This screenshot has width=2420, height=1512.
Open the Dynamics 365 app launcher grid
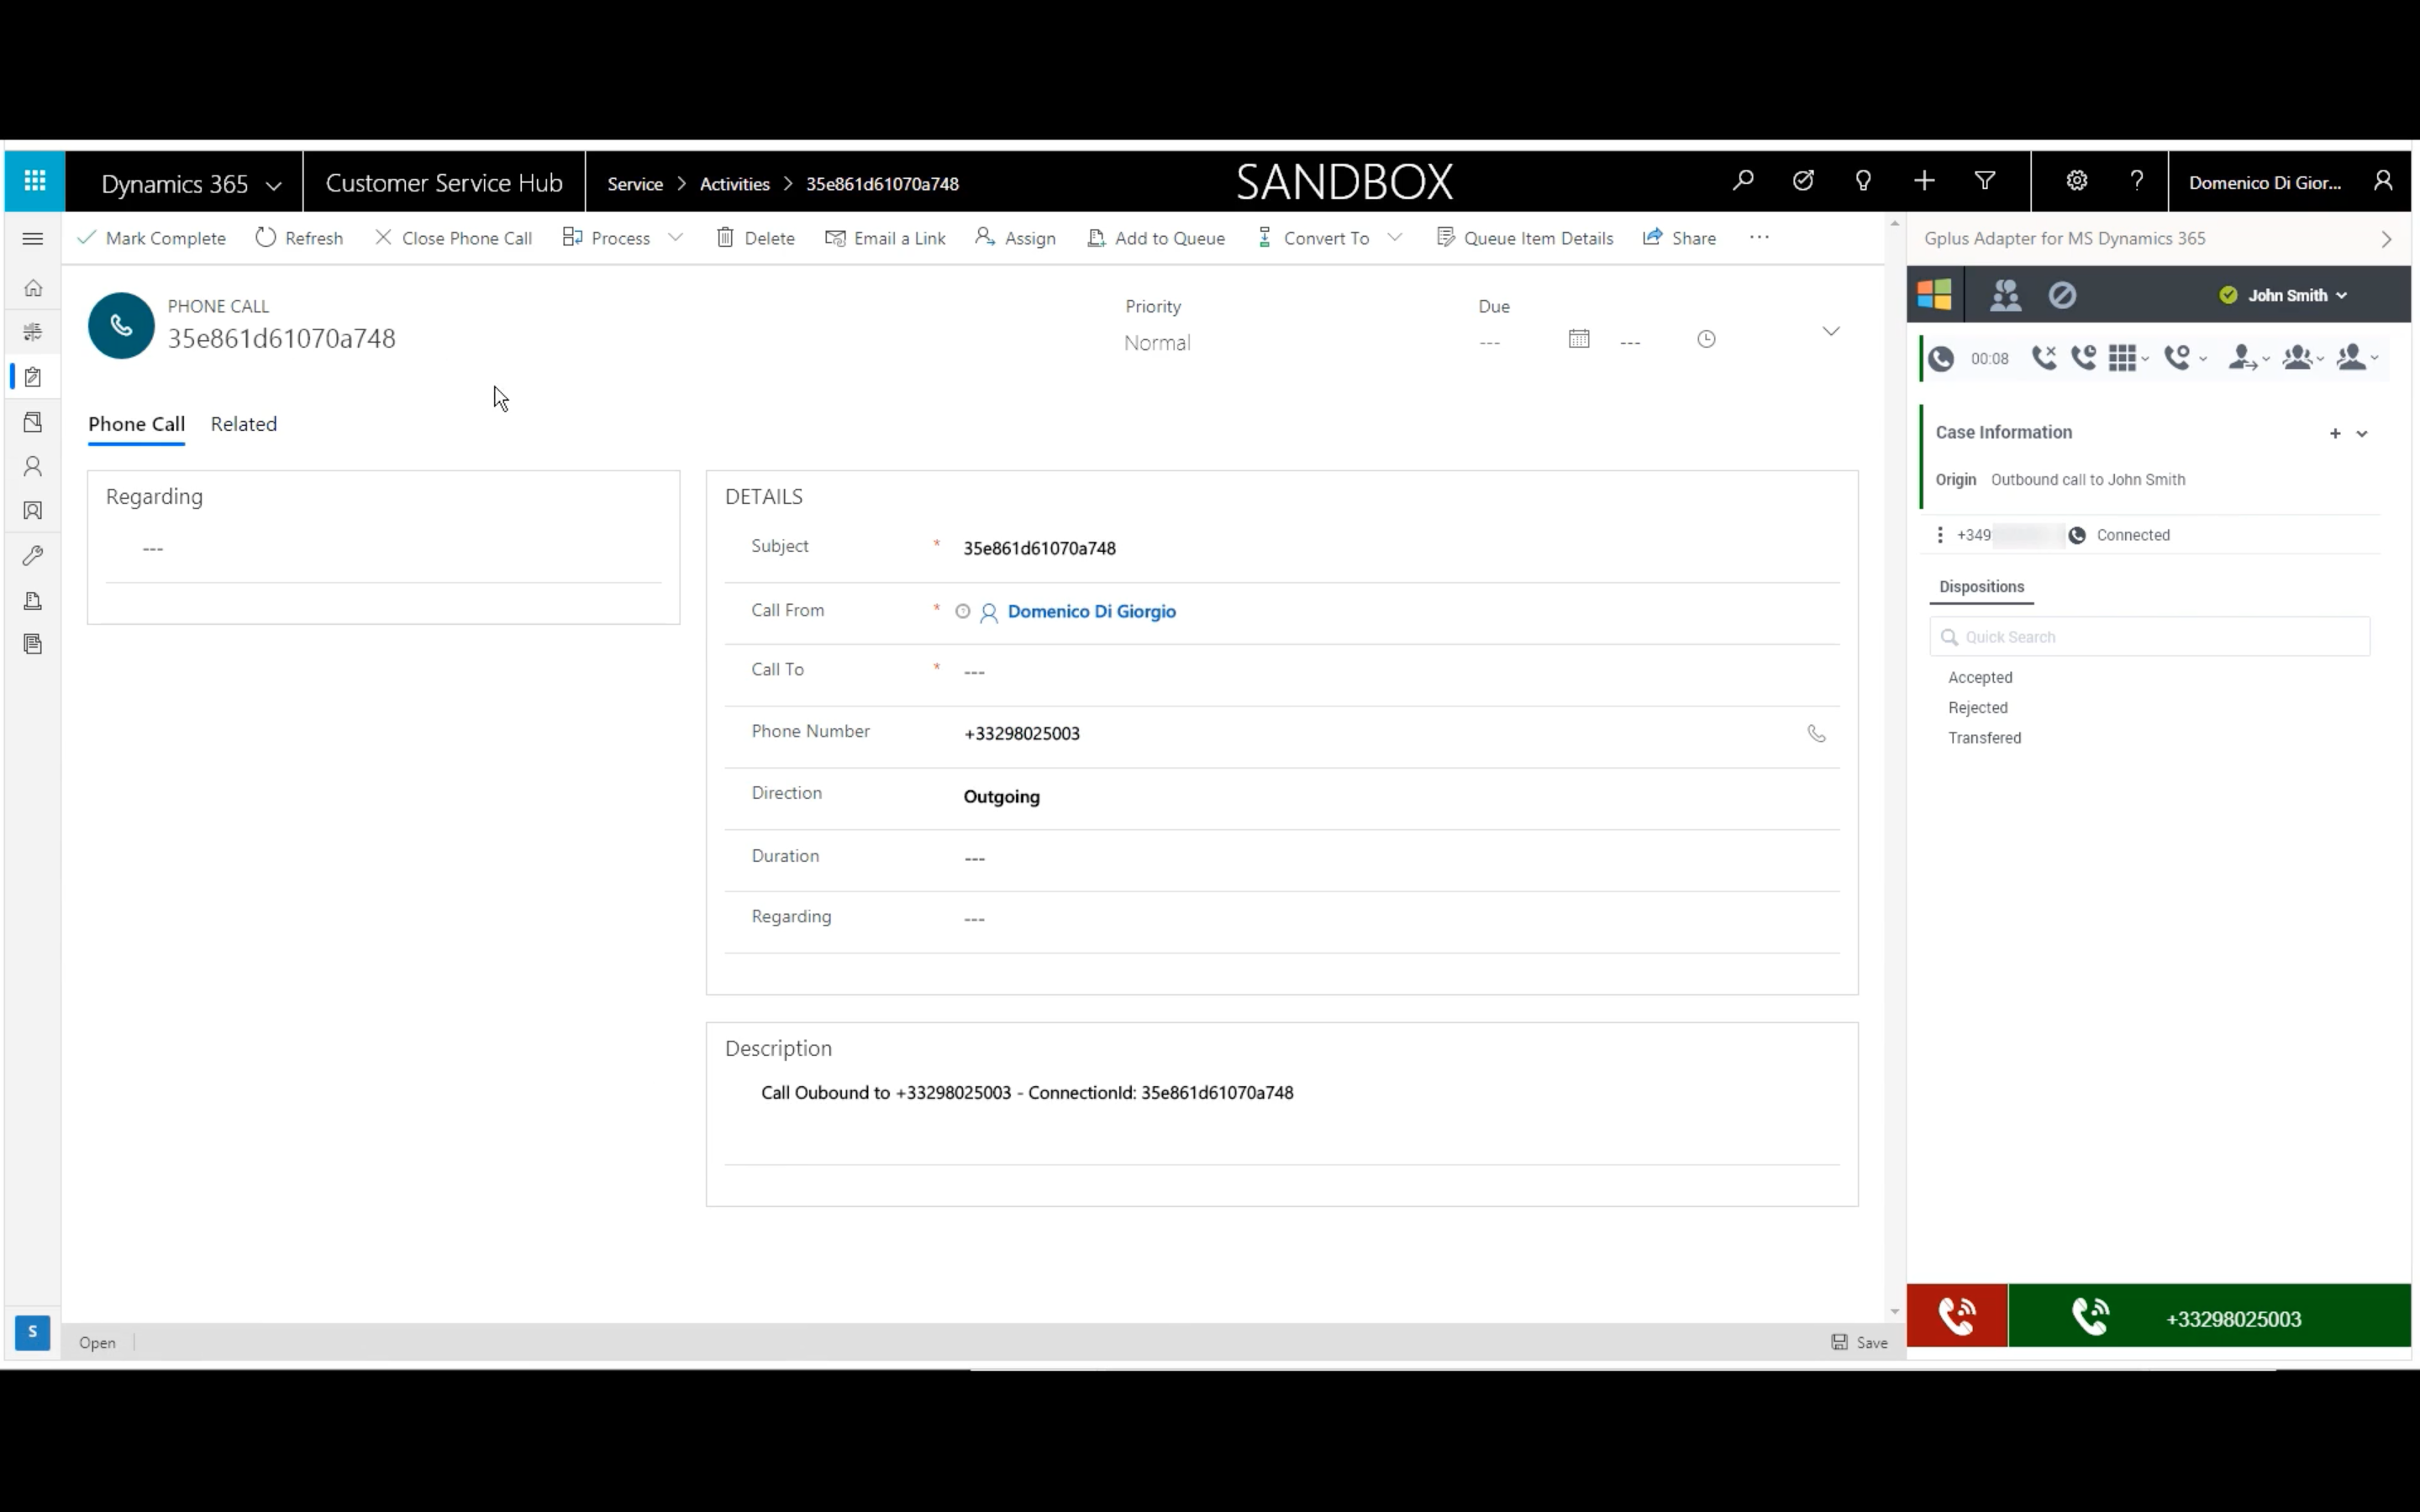[35, 181]
